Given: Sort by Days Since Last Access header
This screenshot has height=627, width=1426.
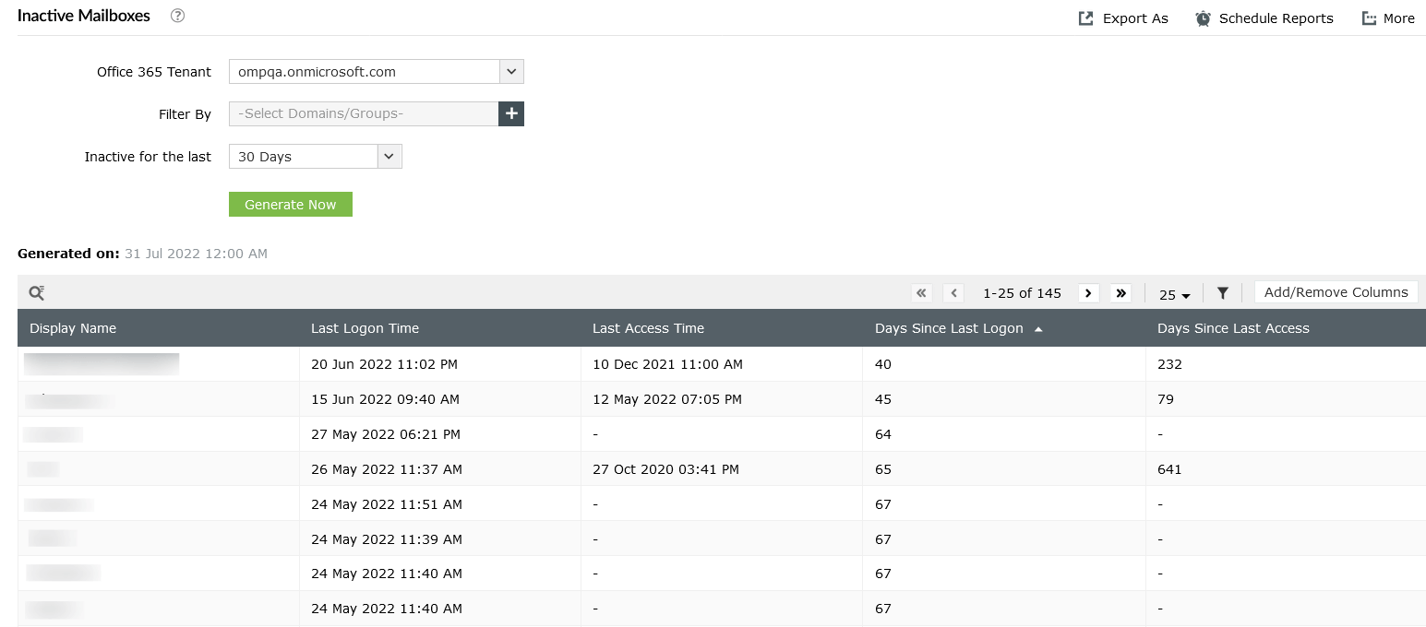Looking at the screenshot, I should pyautogui.click(x=1233, y=328).
